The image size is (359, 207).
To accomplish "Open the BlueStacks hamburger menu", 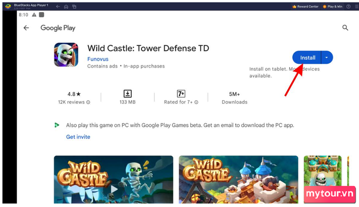I will (x=357, y=7).
